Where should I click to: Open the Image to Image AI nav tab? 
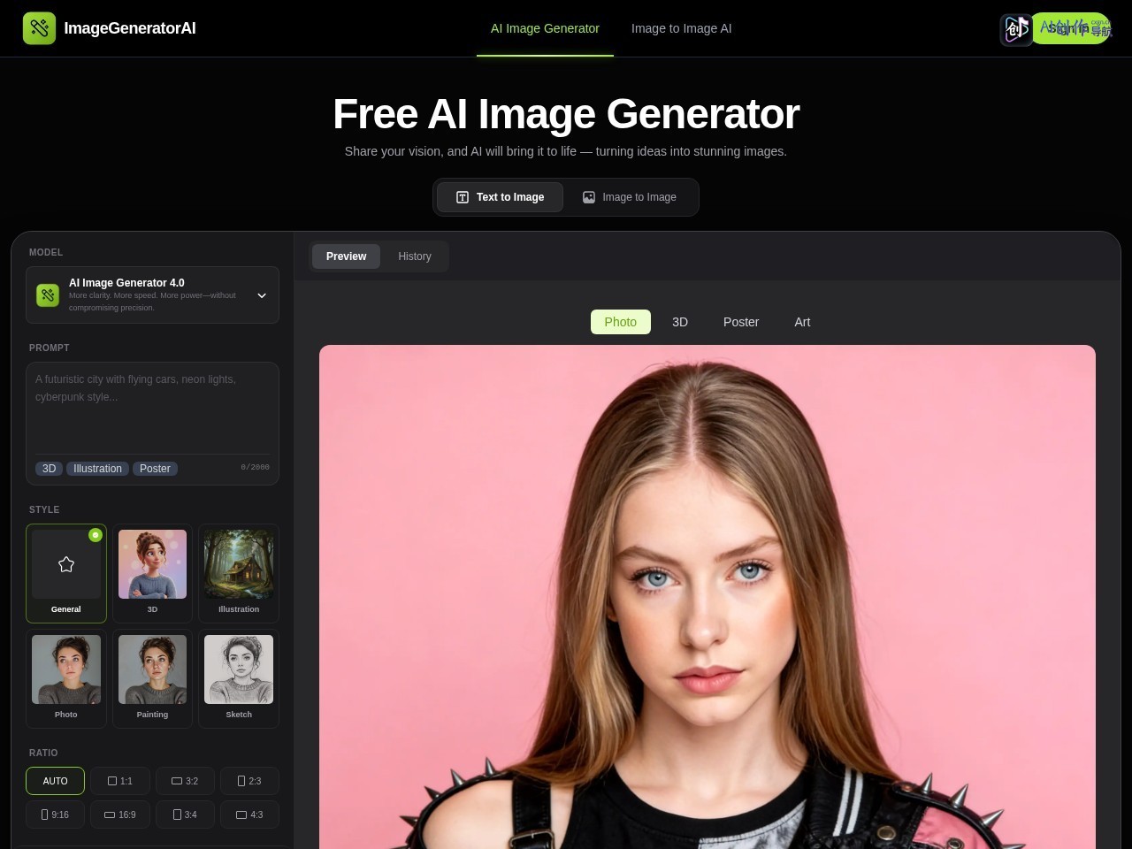click(x=681, y=28)
